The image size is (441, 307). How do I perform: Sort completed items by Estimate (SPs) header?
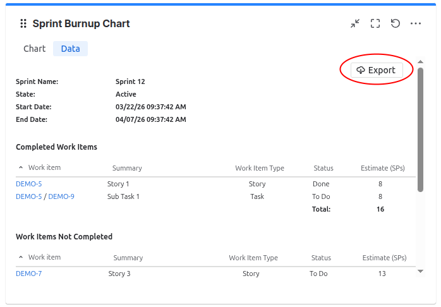pyautogui.click(x=382, y=168)
